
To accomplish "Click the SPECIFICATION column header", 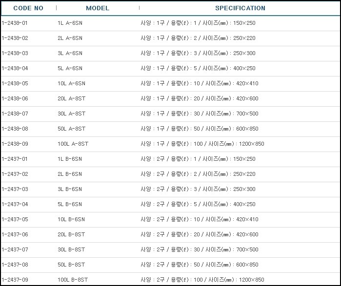I will point(240,8).
